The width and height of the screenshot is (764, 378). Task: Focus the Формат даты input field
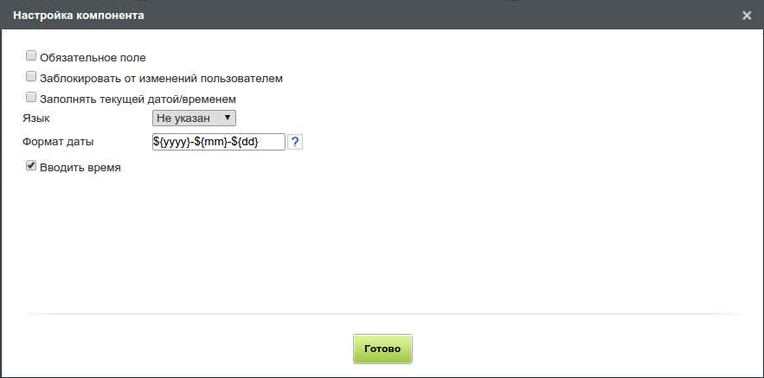pos(219,142)
